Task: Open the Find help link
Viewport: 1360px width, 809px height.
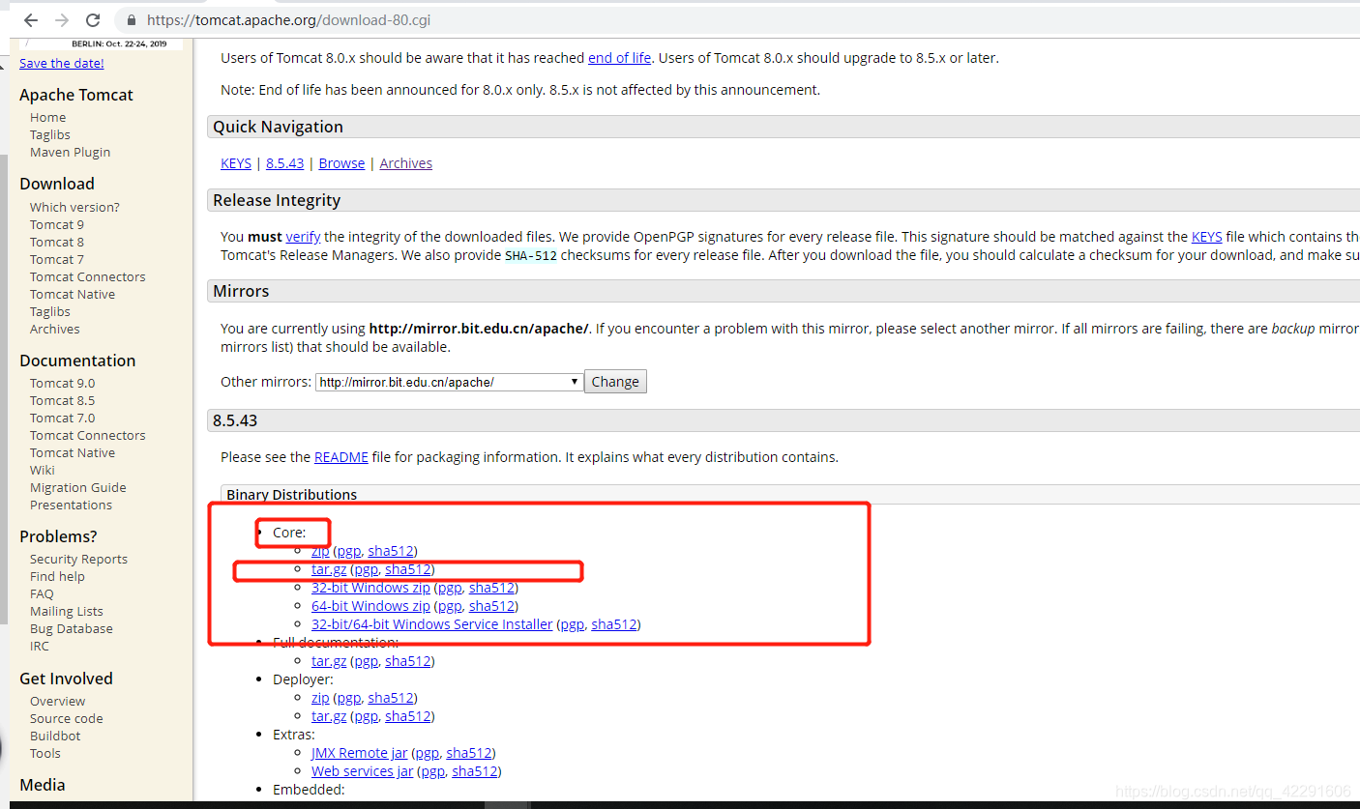Action: coord(57,576)
